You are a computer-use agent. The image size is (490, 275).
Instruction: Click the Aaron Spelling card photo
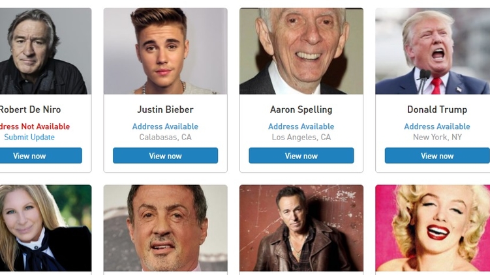point(301,51)
